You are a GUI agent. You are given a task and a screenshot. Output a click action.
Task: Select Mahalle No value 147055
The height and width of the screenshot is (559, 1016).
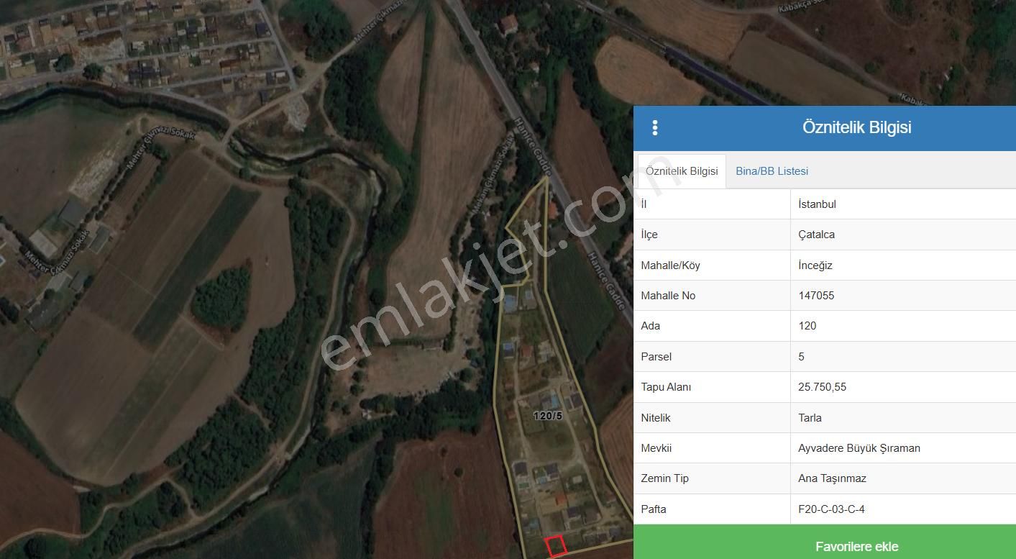coord(815,295)
